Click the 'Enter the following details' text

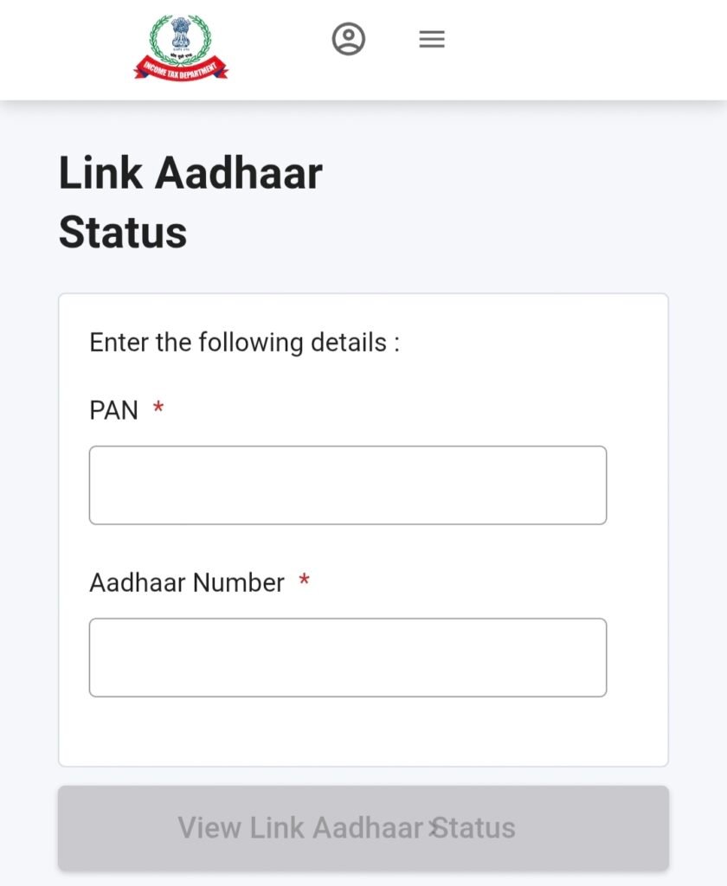pyautogui.click(x=244, y=343)
